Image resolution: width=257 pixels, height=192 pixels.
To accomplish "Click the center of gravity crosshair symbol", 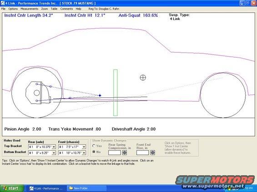I will click(143, 77).
